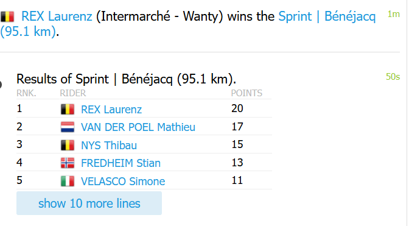Viewport: 409px width, 226px height.
Task: Expand results with show 10 more lines
Action: tap(89, 203)
